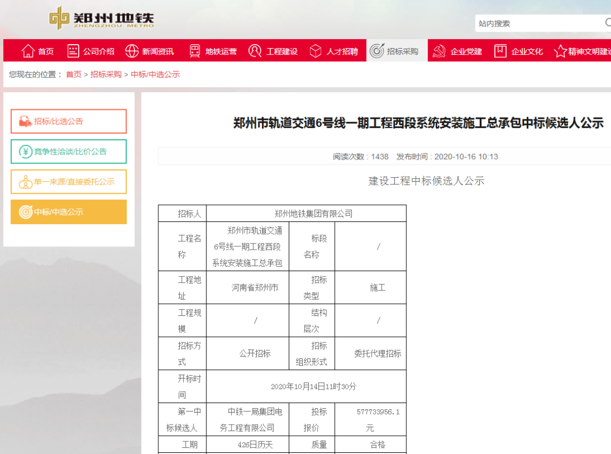Click the 招标/比选公告 sidebar icon
This screenshot has width=611, height=454.
coord(25,121)
